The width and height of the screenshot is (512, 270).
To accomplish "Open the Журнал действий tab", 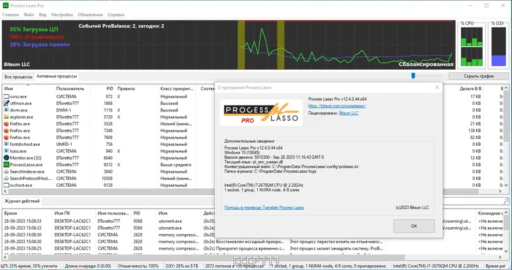I will (22, 201).
